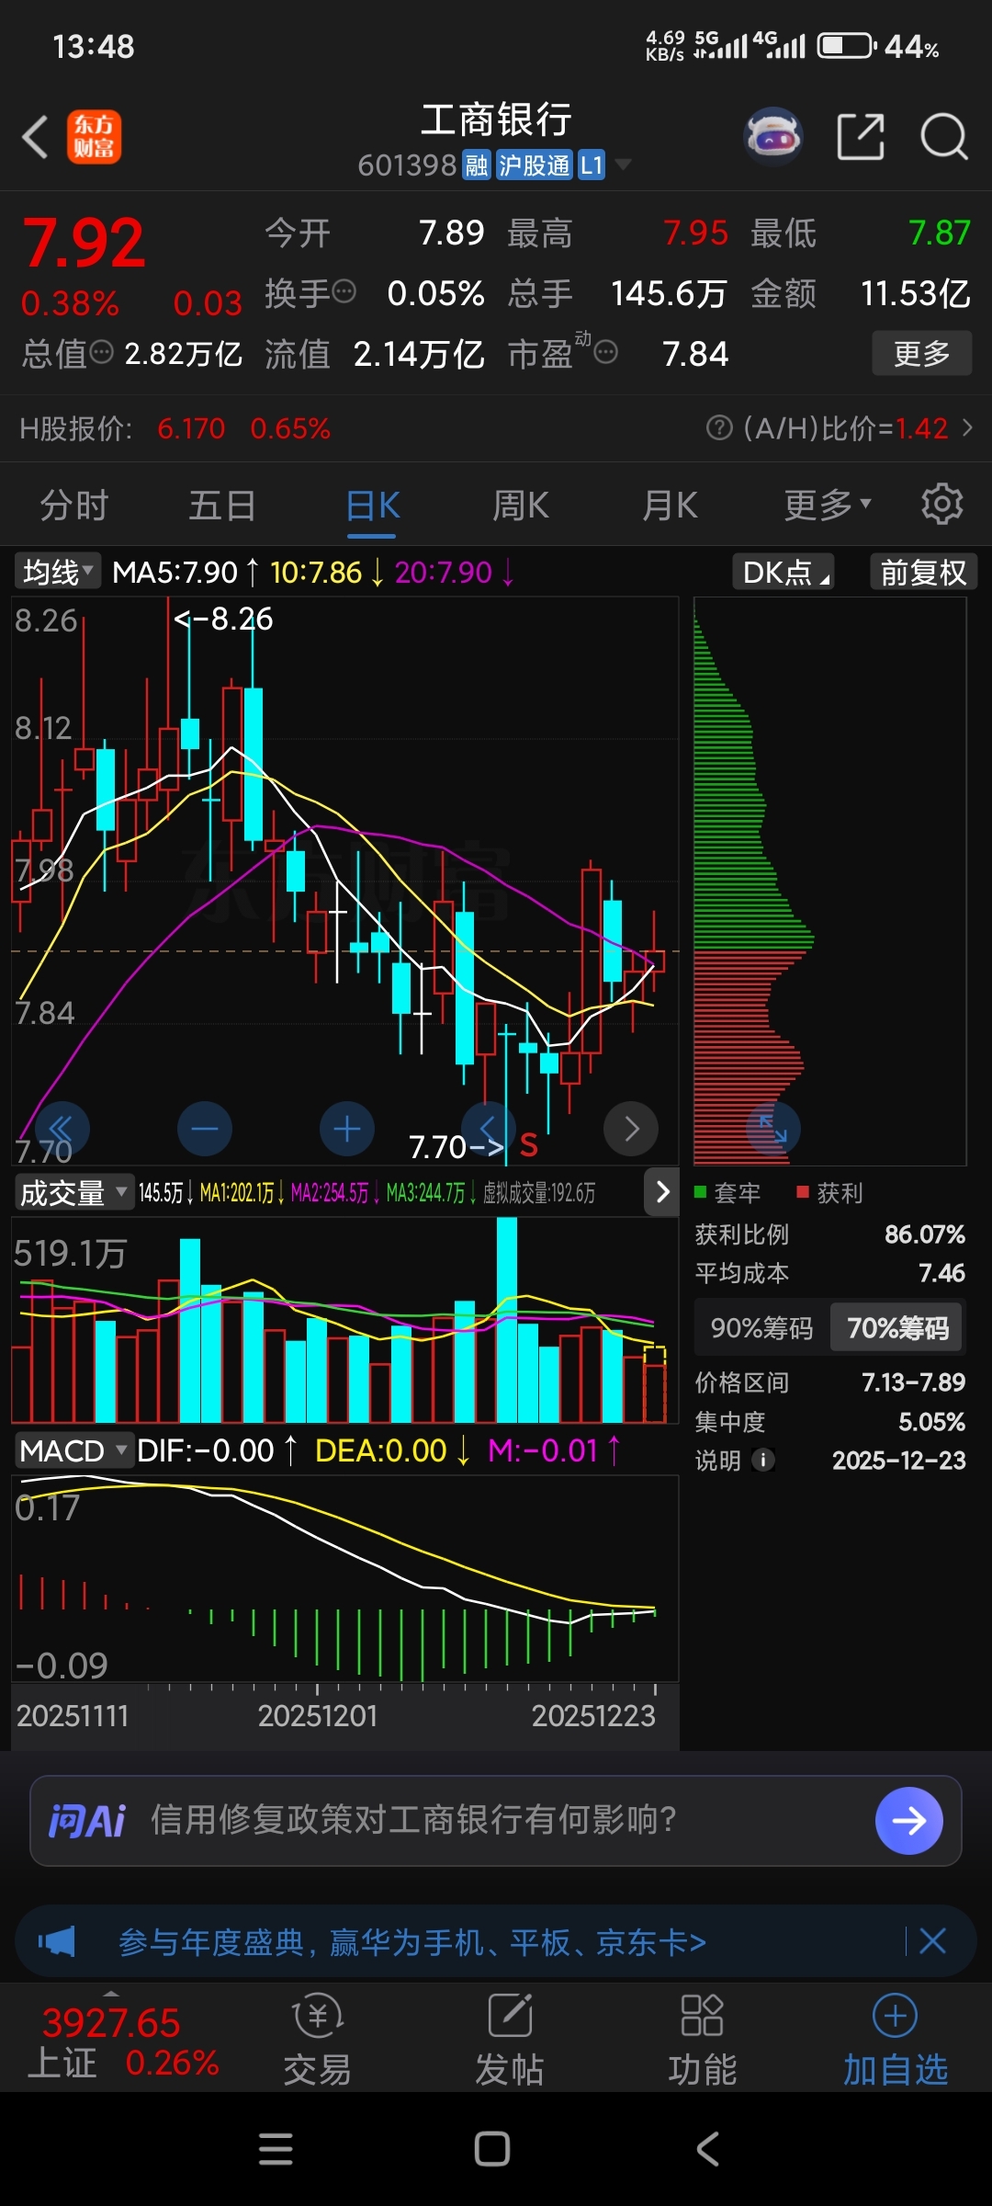Tap the 工商银行 stock title
Image resolution: width=992 pixels, height=2206 pixels.
pos(496,120)
